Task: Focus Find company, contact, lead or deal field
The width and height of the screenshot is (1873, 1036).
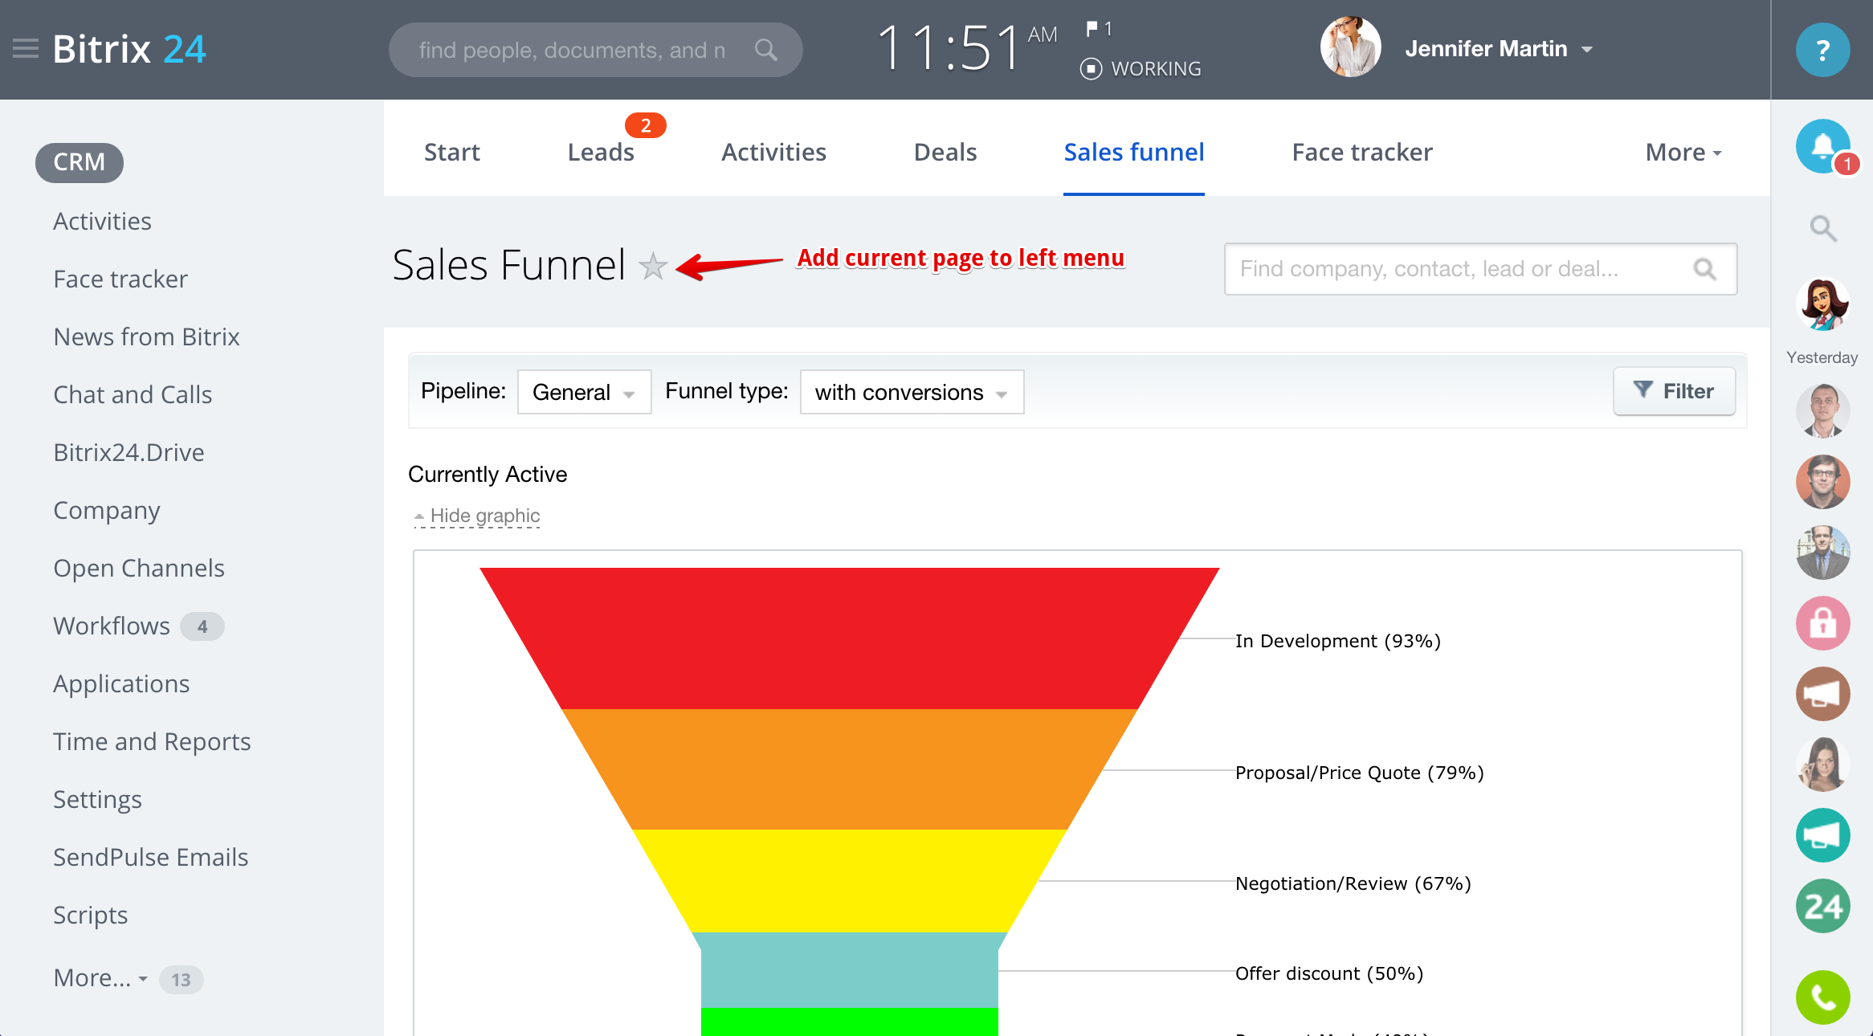Action: point(1480,269)
